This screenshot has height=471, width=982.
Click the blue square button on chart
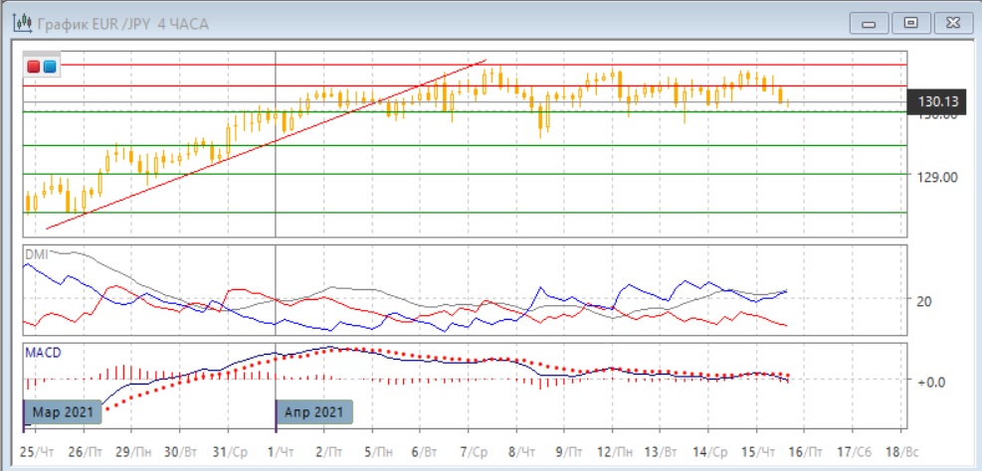coord(49,67)
